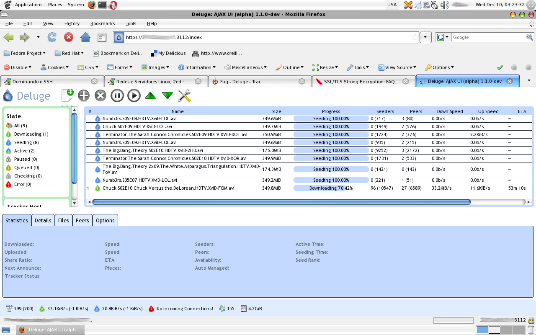The width and height of the screenshot is (536, 335).
Task: Open the Bookmarks menu
Action: pos(103,23)
